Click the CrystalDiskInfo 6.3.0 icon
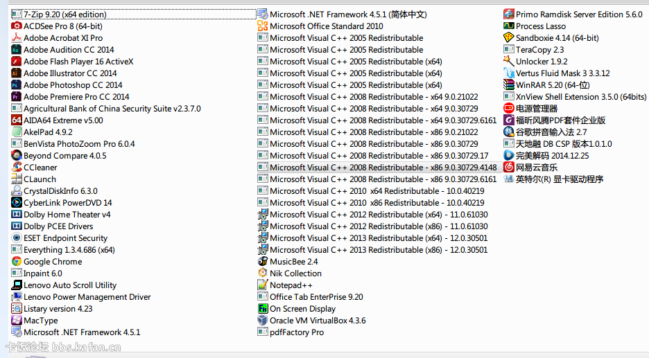The image size is (649, 358). tap(17, 191)
